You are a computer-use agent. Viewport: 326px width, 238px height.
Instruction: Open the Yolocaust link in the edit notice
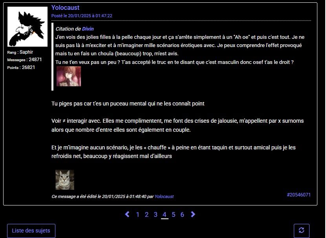(164, 196)
